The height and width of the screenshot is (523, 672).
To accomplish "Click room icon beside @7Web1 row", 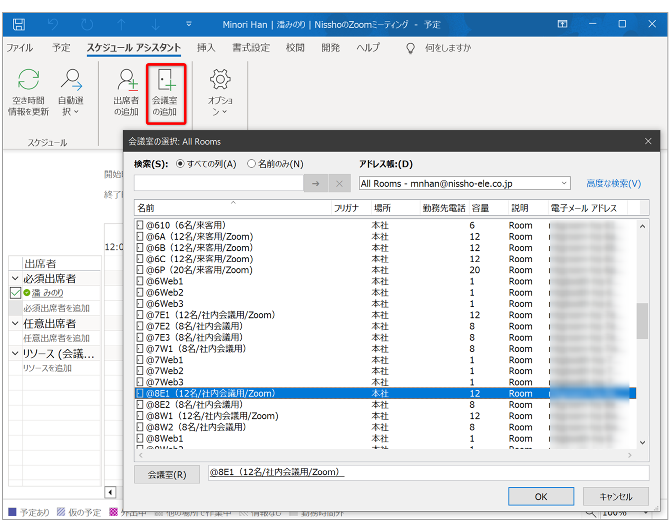I will pyautogui.click(x=140, y=360).
